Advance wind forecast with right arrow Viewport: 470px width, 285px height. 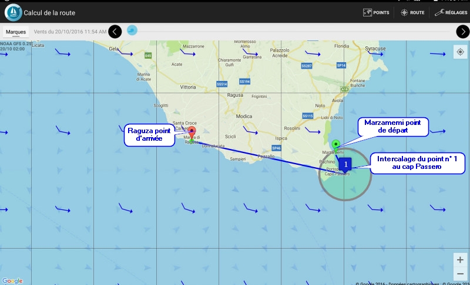click(462, 32)
